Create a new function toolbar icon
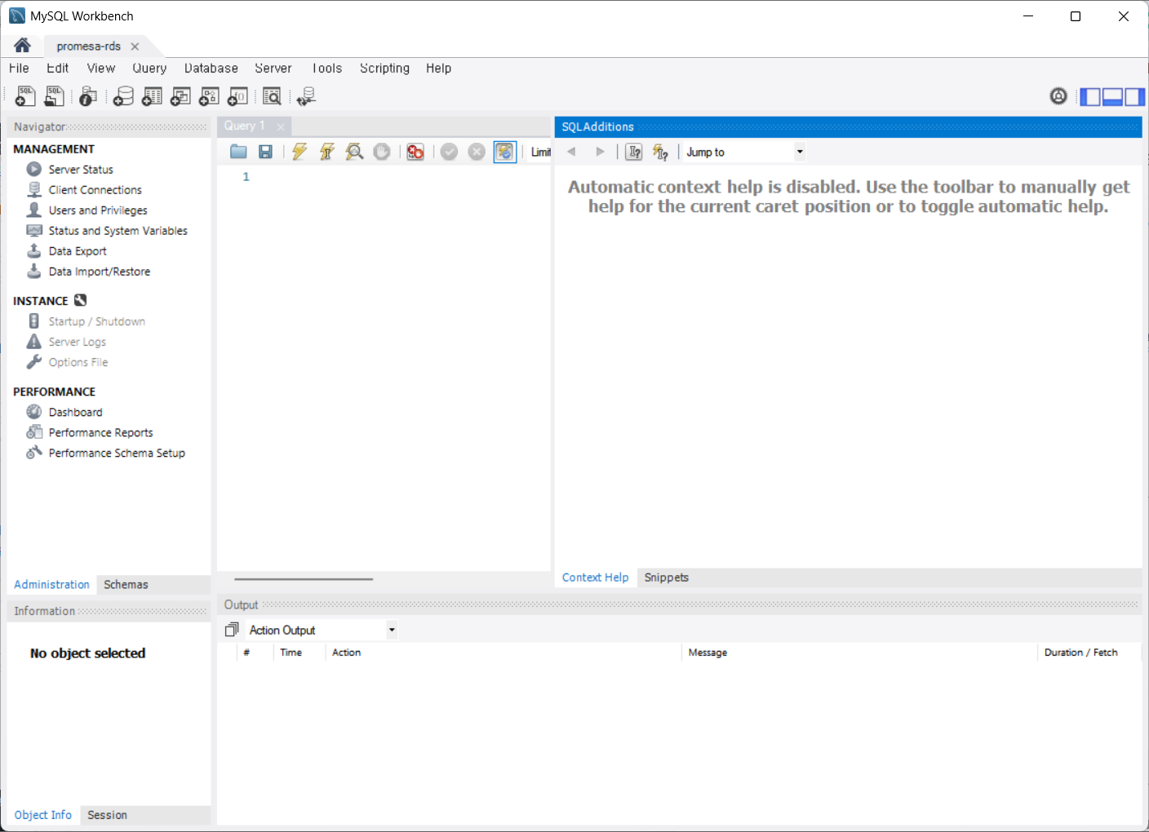 coord(237,96)
